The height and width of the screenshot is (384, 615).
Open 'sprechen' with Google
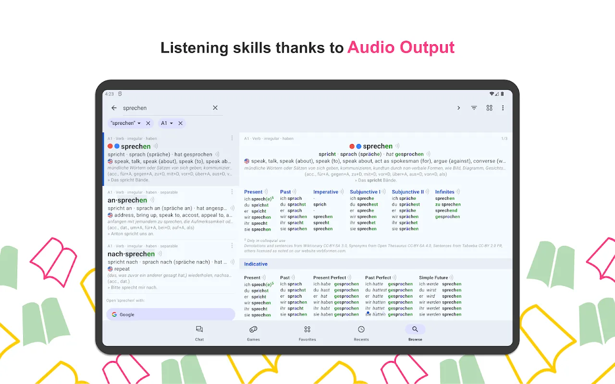point(171,314)
